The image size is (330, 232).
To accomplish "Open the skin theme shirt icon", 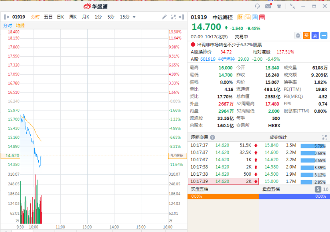I will point(279,6).
